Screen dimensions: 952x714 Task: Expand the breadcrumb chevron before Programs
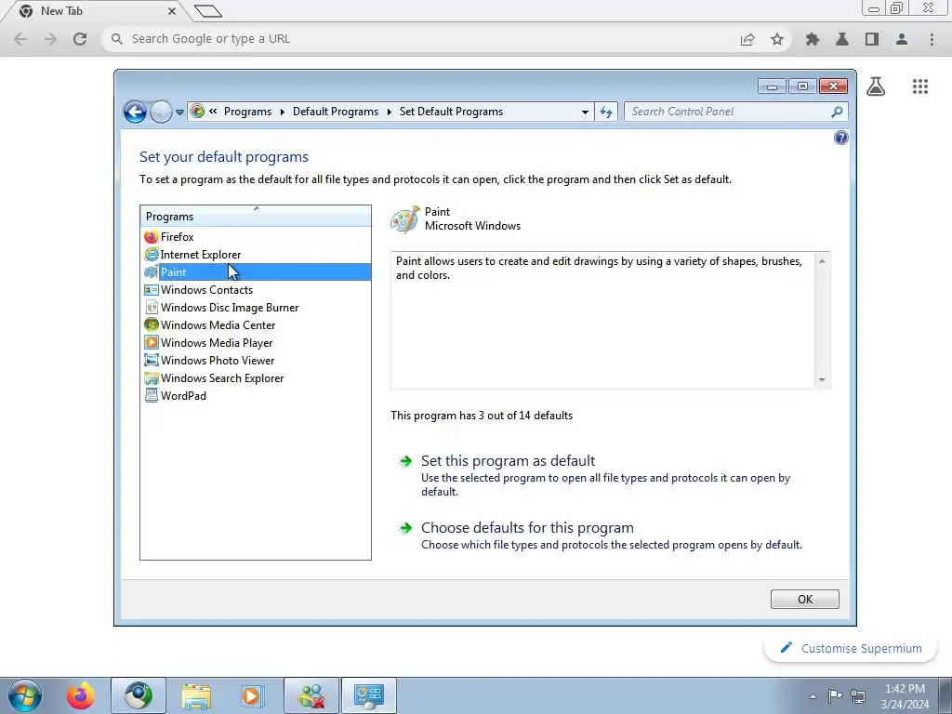point(213,112)
